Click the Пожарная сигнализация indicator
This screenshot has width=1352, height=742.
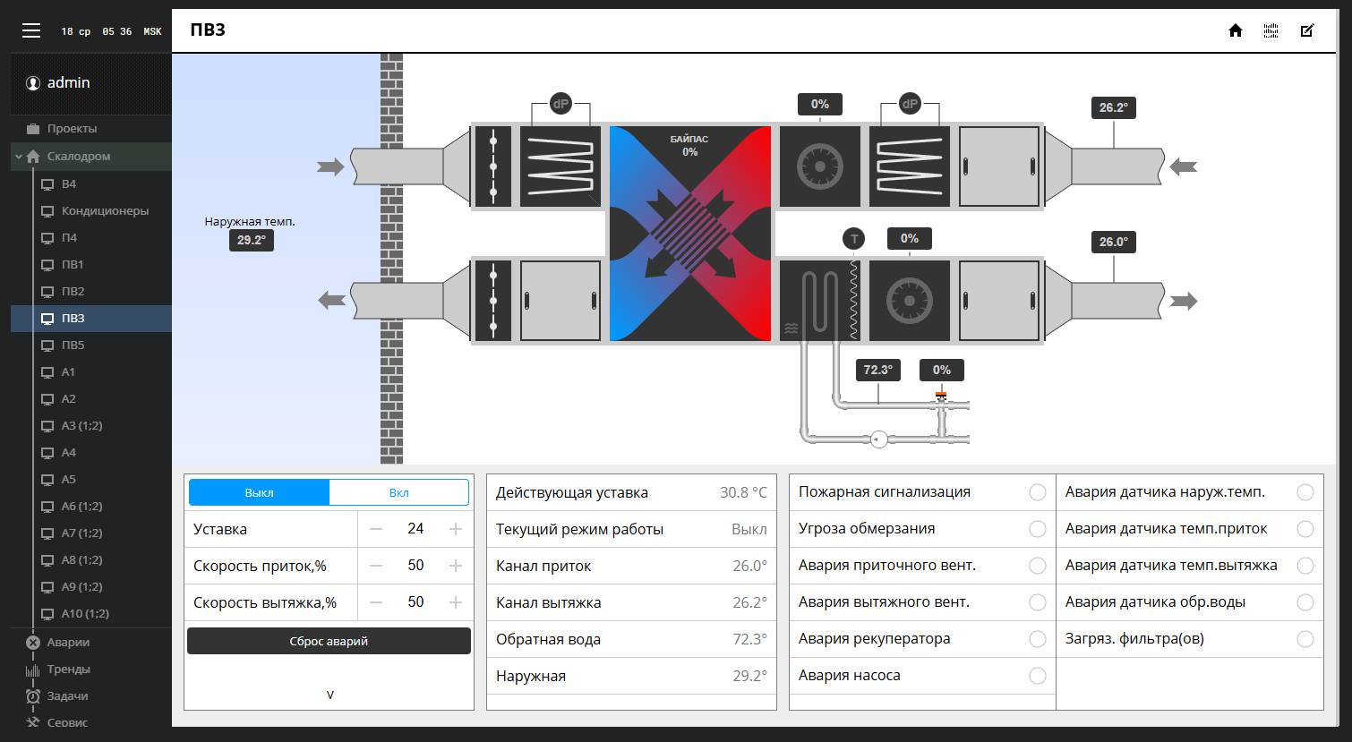pos(1037,492)
